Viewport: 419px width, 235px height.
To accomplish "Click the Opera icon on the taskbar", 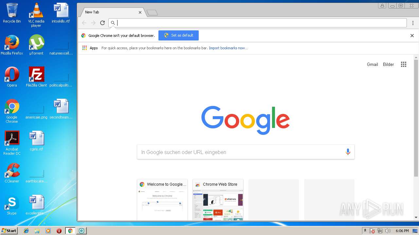I will [x=59, y=231].
